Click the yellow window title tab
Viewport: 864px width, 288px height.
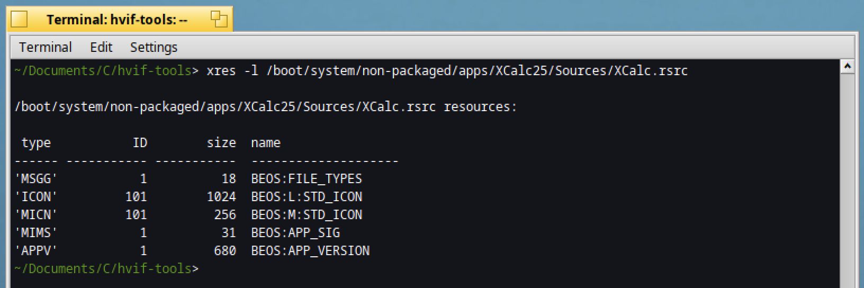pos(116,20)
